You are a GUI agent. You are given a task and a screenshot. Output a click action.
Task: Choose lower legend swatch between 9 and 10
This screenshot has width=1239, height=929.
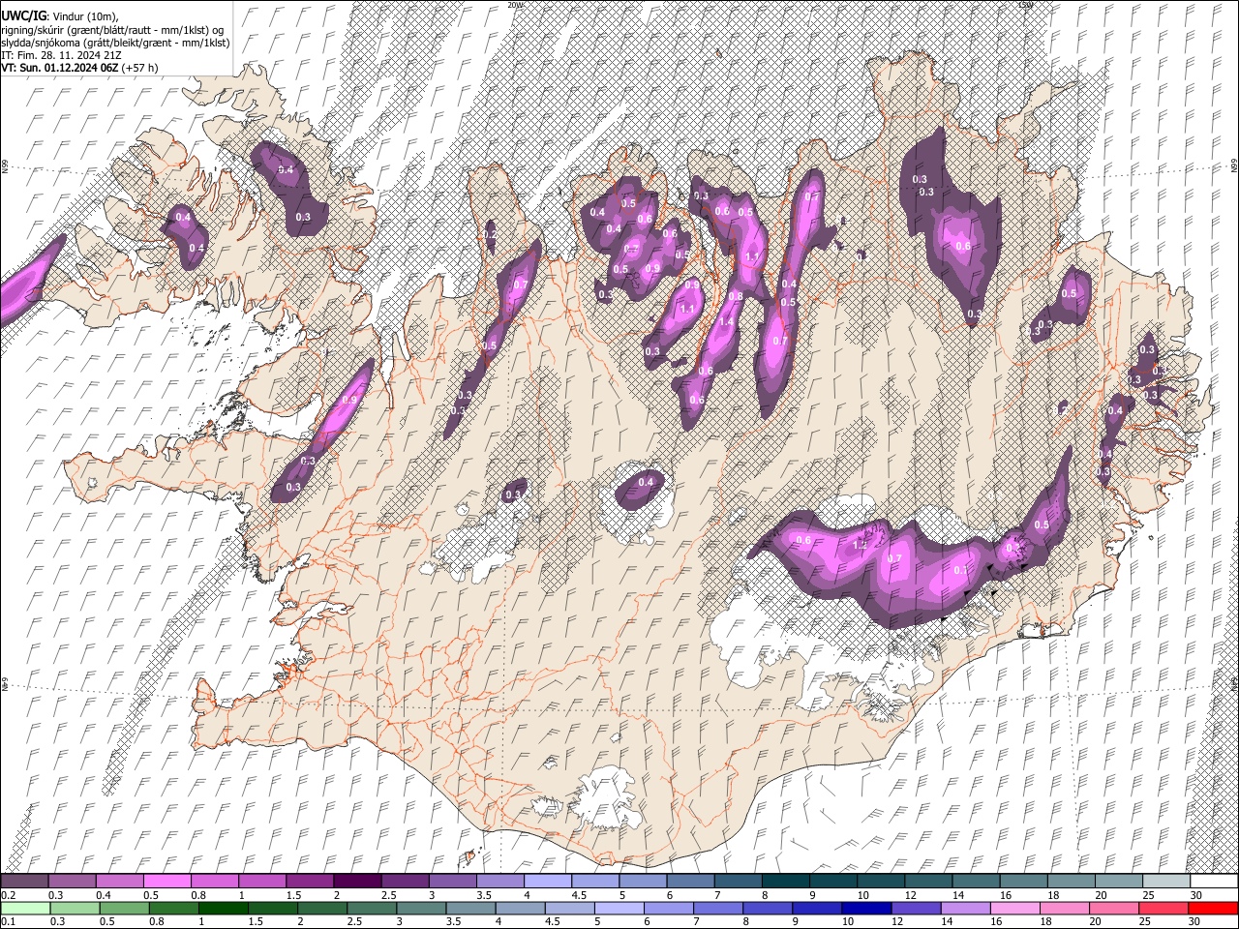point(816,908)
